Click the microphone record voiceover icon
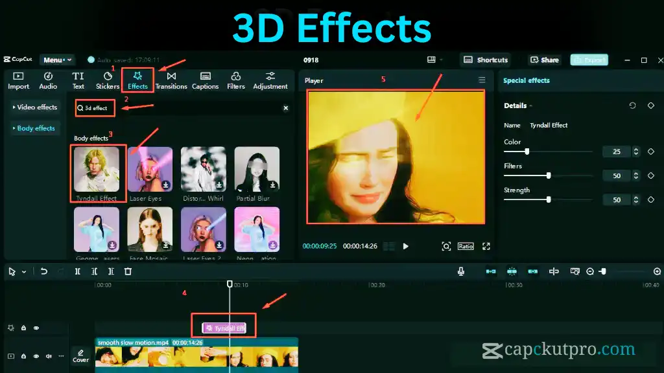This screenshot has width=664, height=373. click(461, 271)
